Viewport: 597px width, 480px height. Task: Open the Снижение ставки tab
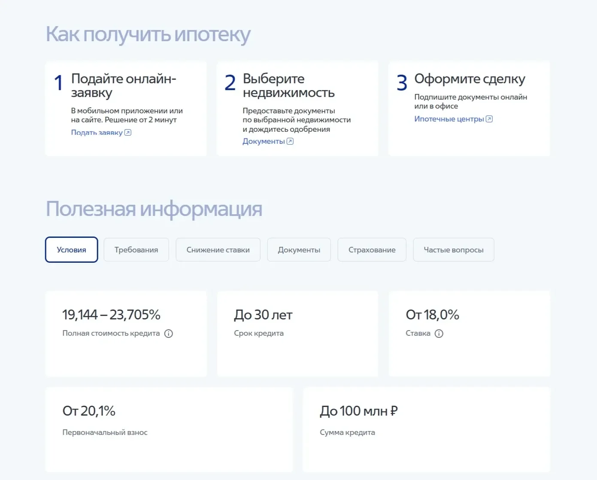[x=218, y=249]
